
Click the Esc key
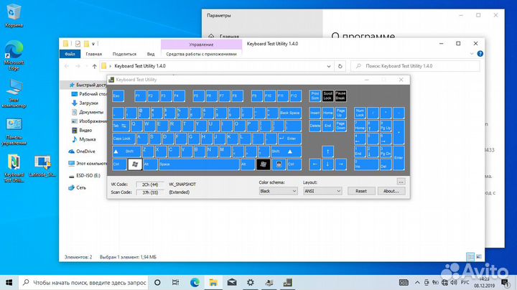118,96
